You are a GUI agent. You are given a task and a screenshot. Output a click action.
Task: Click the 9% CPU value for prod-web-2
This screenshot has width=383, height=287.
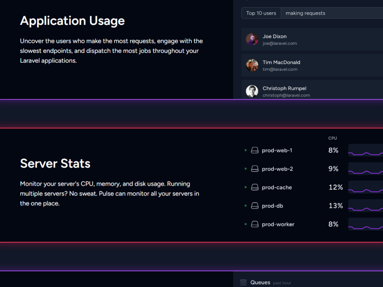[334, 169]
